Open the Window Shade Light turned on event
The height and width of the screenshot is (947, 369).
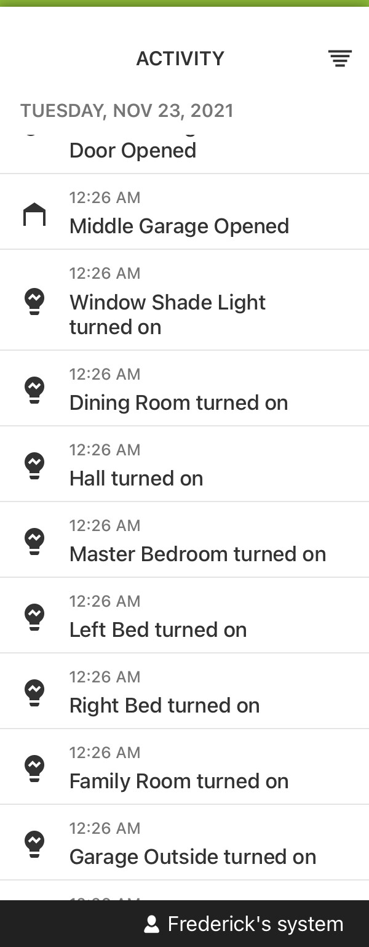point(184,300)
